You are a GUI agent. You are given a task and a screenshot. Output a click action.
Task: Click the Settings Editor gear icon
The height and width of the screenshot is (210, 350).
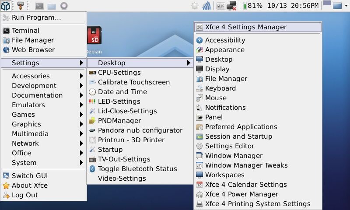[x=199, y=146]
